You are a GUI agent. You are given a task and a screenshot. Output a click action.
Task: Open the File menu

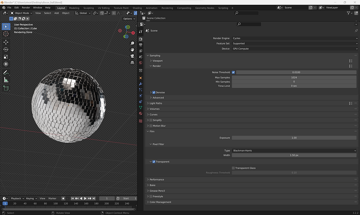click(9, 8)
